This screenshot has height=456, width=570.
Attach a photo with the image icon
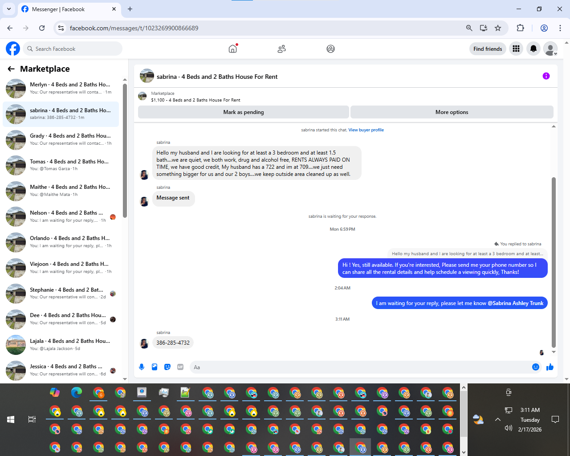(155, 367)
